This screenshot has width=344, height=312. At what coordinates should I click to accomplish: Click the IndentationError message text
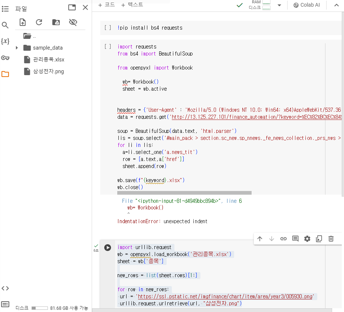pos(162,221)
